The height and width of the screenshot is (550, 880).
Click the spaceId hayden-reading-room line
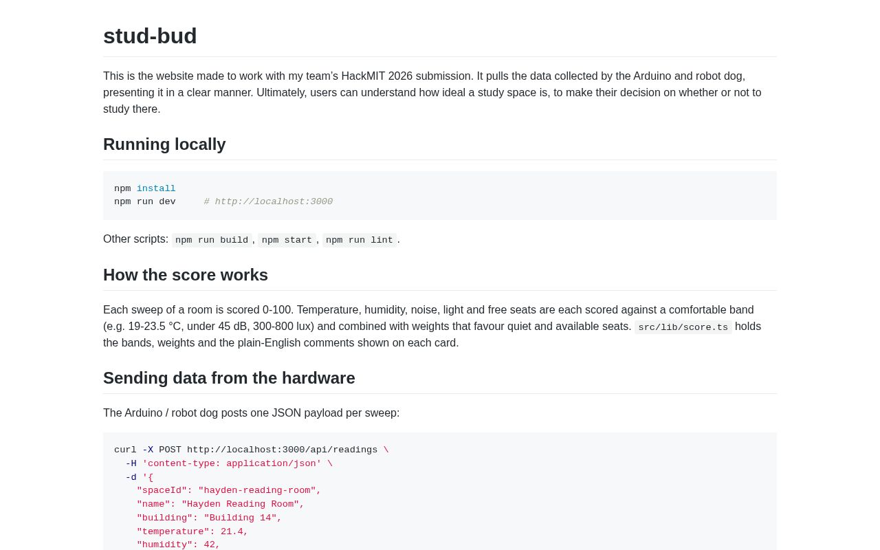(229, 491)
